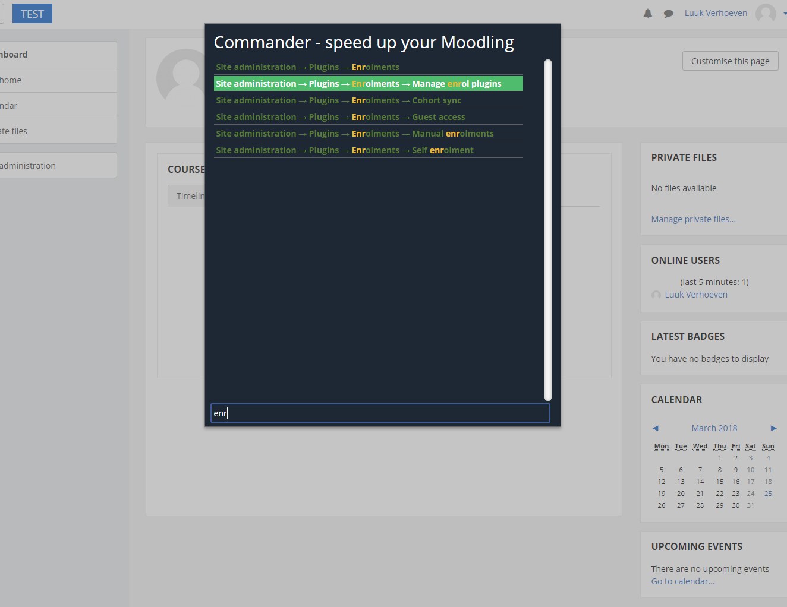Image resolution: width=787 pixels, height=607 pixels.
Task: Select Manual enrolments result in Commander
Action: click(368, 134)
